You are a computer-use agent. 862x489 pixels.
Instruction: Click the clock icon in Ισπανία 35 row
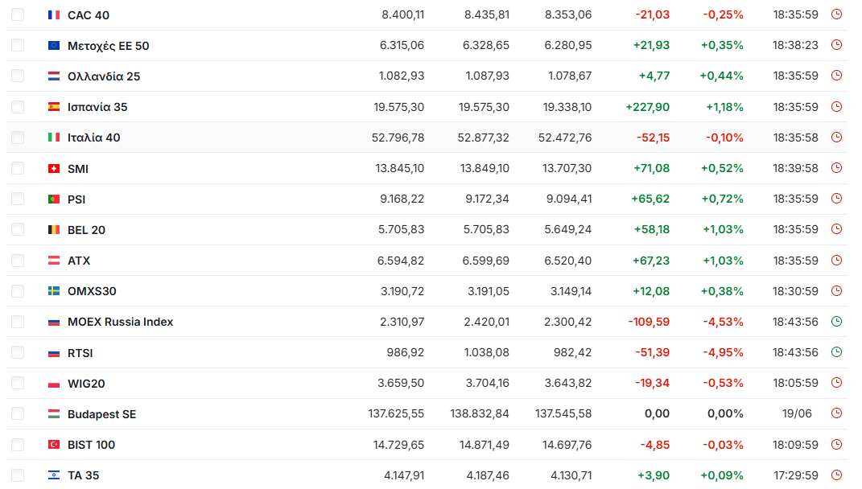tap(837, 107)
